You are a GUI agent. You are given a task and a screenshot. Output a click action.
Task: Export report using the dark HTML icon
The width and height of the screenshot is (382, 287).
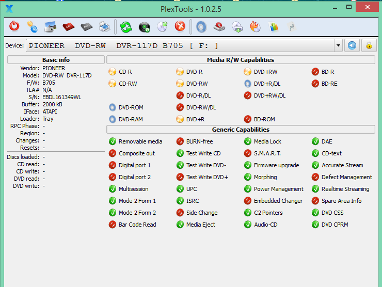(87, 26)
